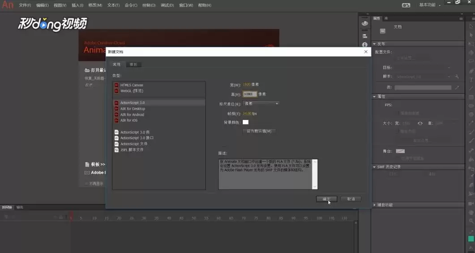Open the 基本功能 workspace dropdown
The image size is (475, 253).
coord(430,5)
